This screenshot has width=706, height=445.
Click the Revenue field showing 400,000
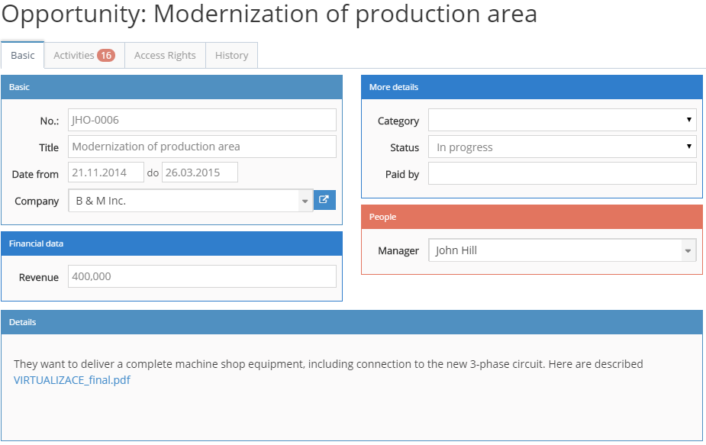point(202,276)
